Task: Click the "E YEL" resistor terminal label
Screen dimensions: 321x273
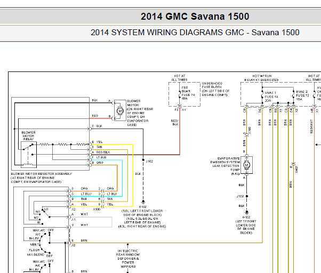Action: point(97,142)
